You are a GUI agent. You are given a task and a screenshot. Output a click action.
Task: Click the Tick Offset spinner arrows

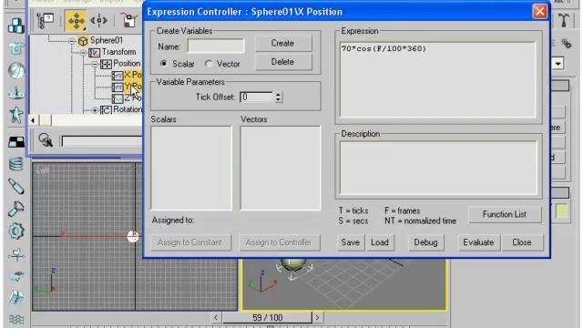(279, 97)
